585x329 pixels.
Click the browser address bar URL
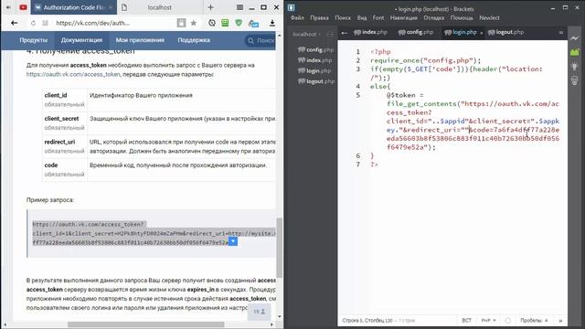pyautogui.click(x=93, y=23)
